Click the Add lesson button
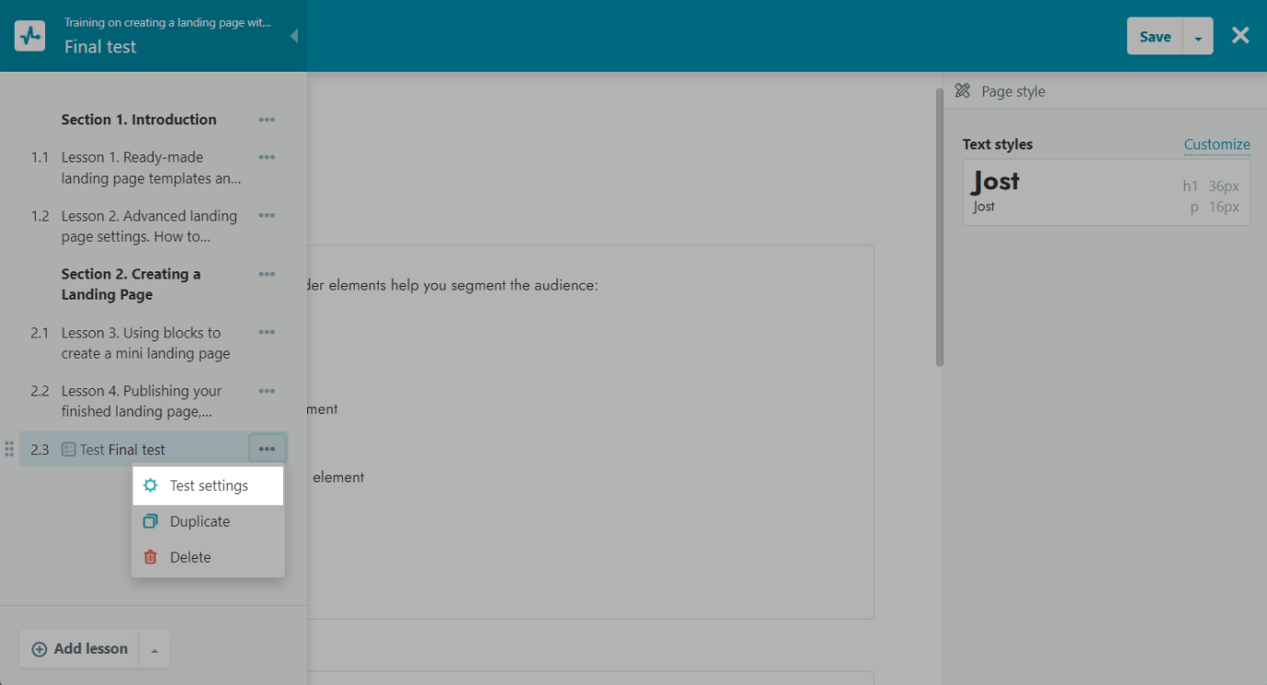Viewport: 1267px width, 685px height. pos(79,649)
